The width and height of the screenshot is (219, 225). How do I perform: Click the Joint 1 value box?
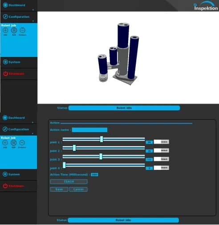tap(149, 142)
